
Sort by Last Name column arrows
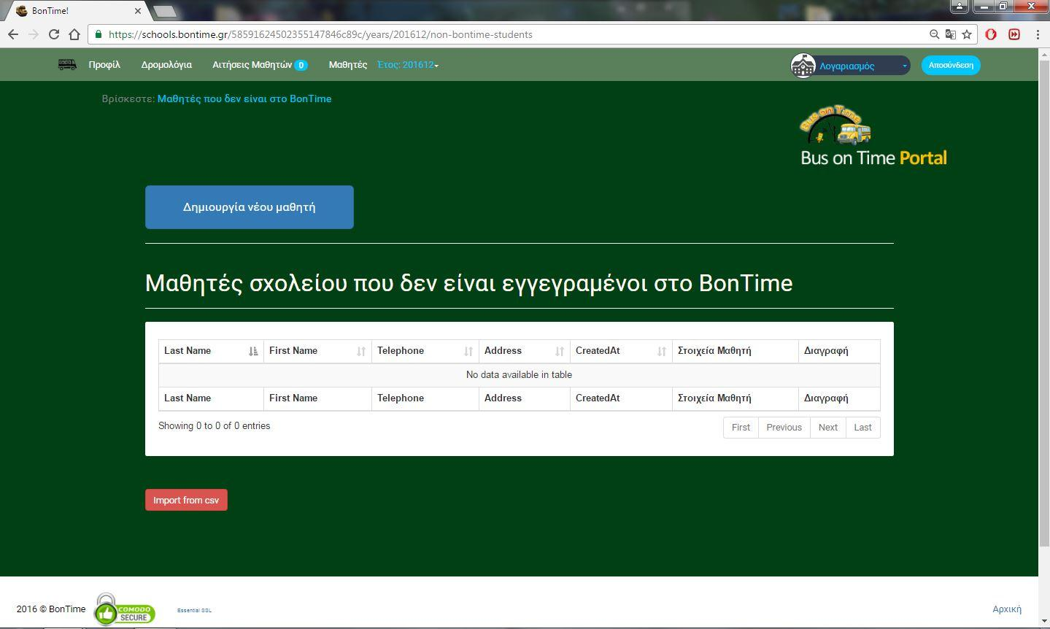253,351
